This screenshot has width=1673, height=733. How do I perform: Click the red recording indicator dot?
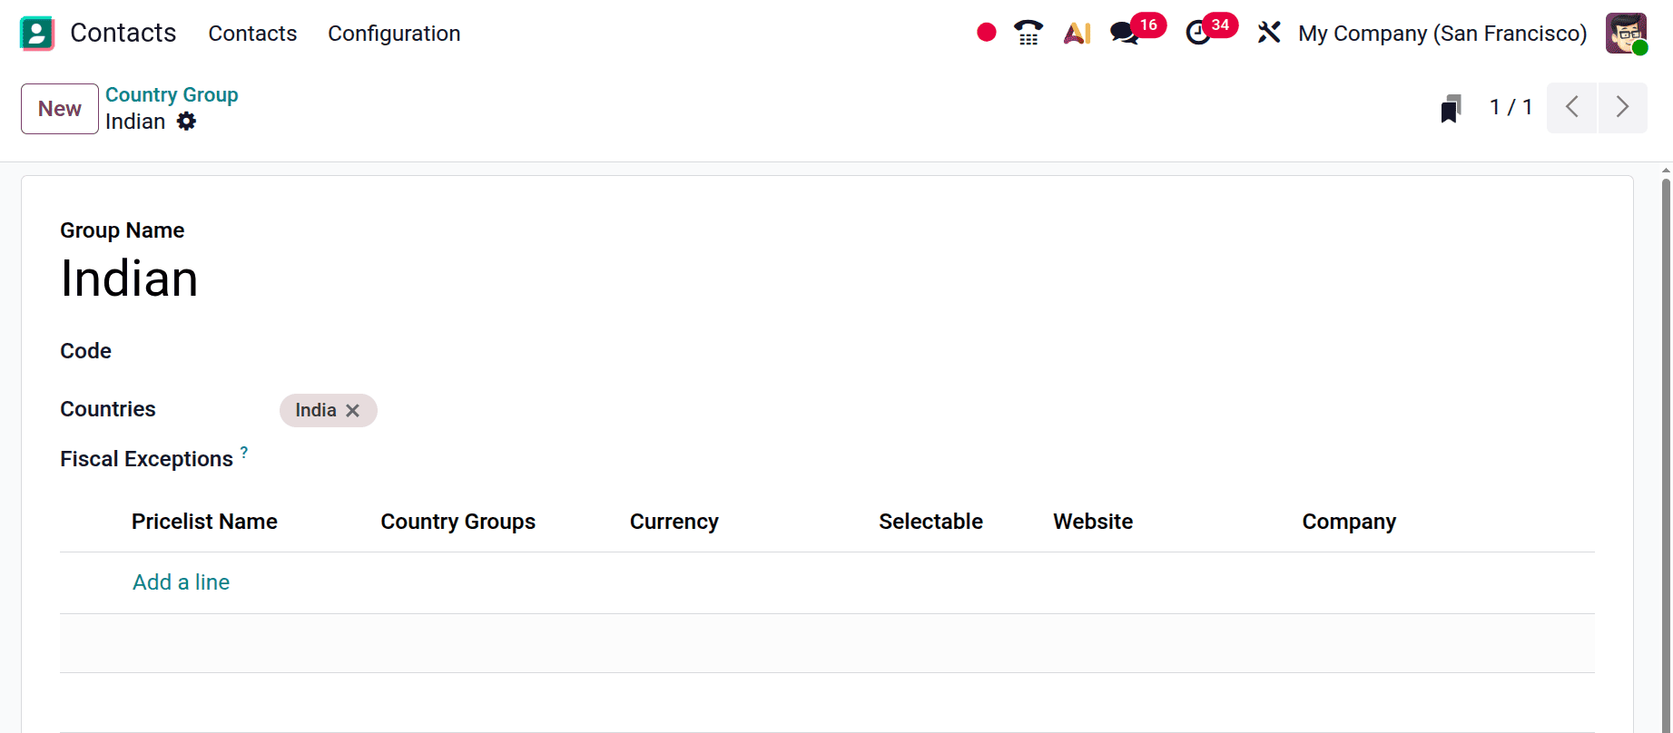tap(987, 33)
